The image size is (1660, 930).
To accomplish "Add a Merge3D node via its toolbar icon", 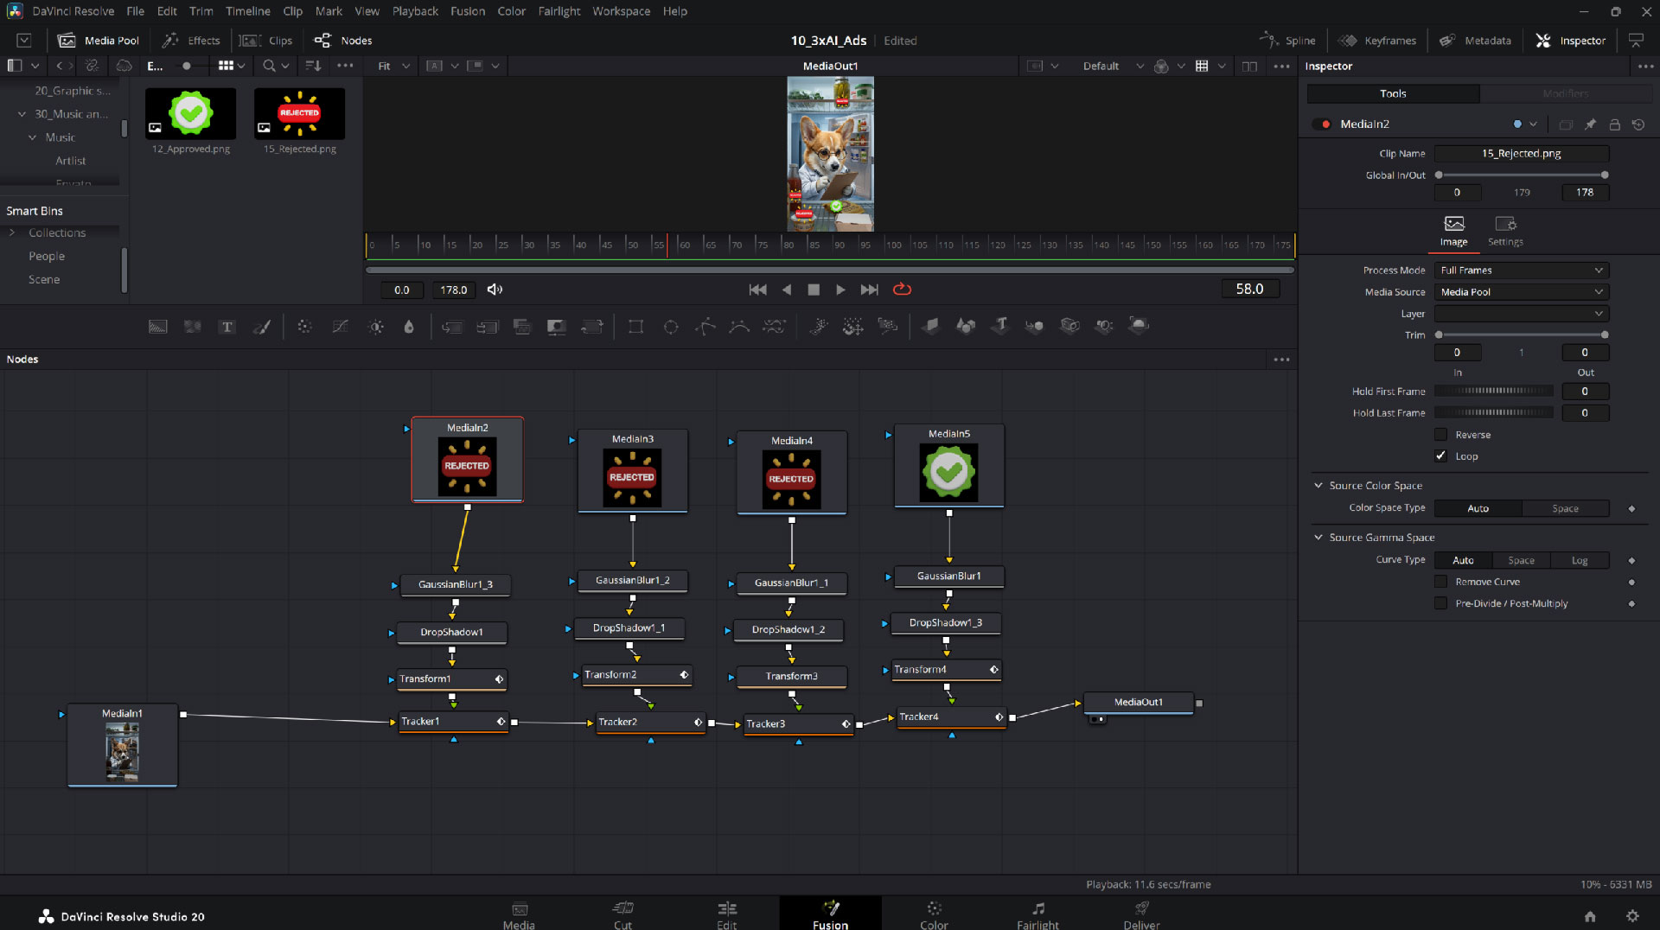I will [1034, 326].
